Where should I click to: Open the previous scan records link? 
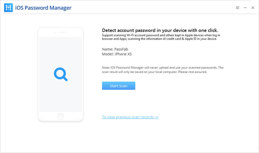130,117
